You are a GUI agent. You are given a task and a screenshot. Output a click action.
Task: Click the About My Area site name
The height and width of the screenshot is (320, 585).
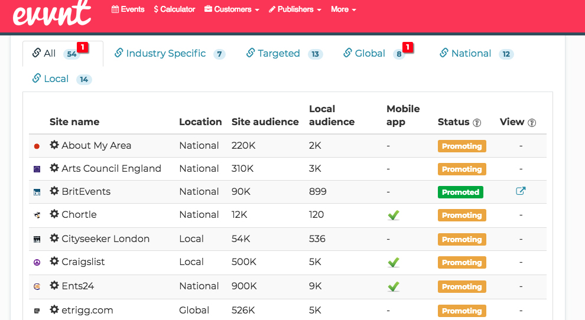[96, 145]
